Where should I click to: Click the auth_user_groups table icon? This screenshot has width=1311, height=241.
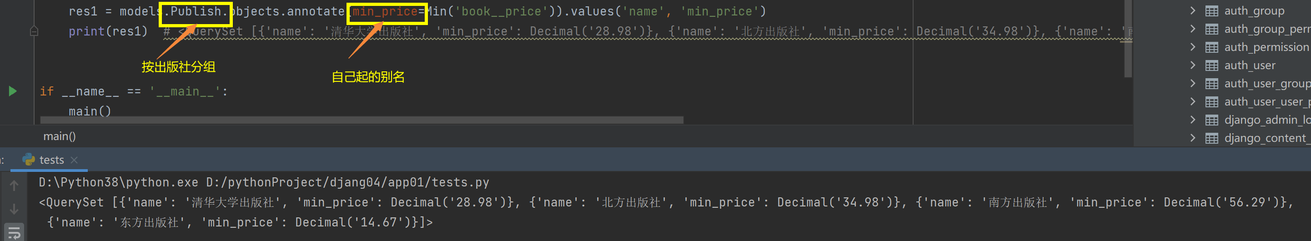coord(1212,84)
